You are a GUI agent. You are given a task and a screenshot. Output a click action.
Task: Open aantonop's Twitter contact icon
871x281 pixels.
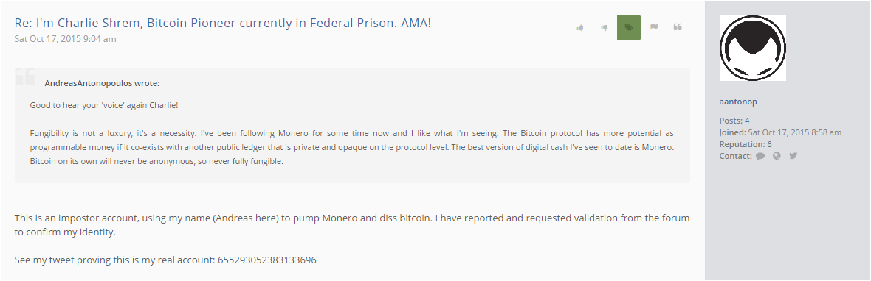coord(793,156)
